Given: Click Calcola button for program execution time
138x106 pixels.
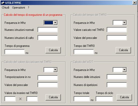Looking at the screenshot, I should click(x=53, y=50).
